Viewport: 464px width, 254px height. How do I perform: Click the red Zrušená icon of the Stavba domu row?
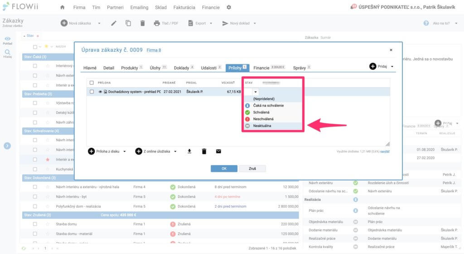pyautogui.click(x=173, y=225)
